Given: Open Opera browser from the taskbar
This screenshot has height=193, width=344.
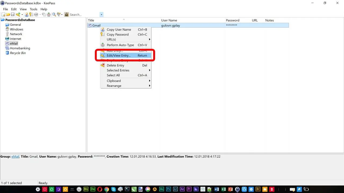Looking at the screenshot, I should [100, 189].
